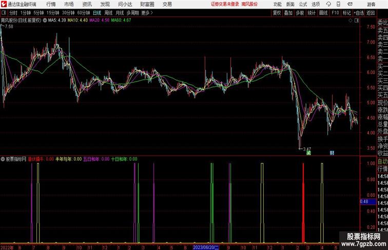Click the 画线 drawing button
The width and height of the screenshot is (388, 250).
[x=323, y=13]
